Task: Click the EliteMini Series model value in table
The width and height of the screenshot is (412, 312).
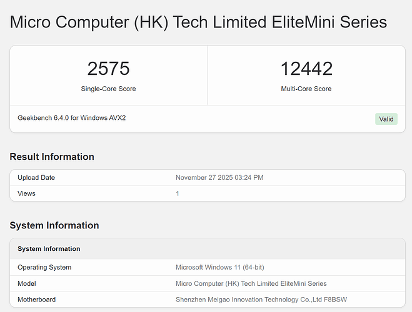Action: [x=251, y=283]
